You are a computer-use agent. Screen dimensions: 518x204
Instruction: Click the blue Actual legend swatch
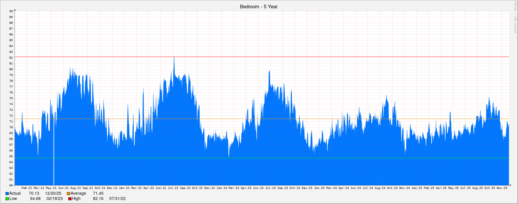(7, 194)
